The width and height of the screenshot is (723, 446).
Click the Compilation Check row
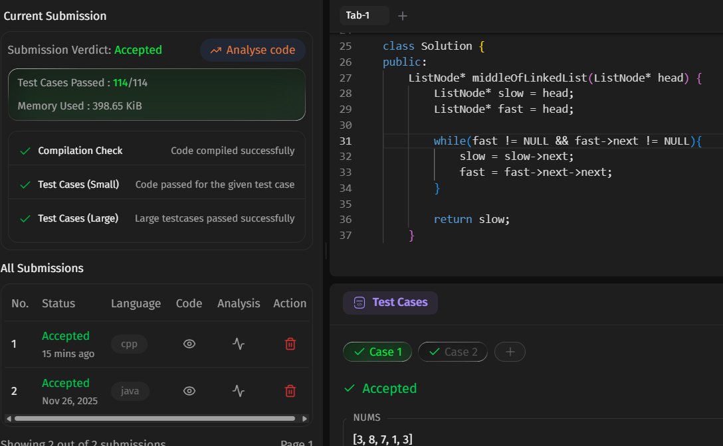(x=157, y=151)
